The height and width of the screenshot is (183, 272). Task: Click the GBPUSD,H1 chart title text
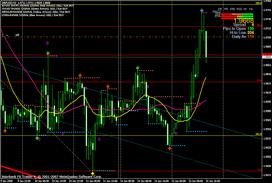coord(26,3)
